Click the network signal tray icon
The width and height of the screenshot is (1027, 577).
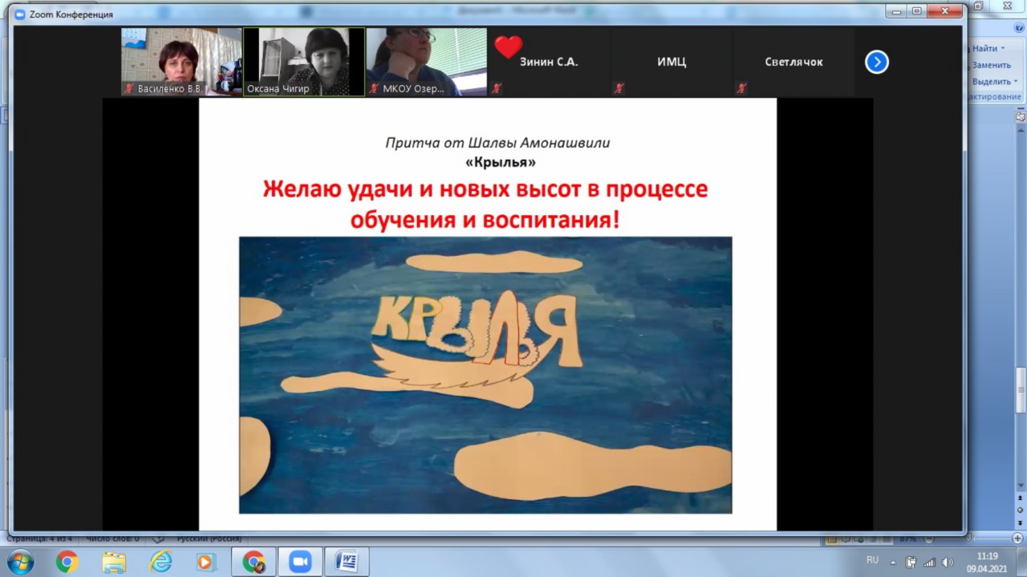929,562
